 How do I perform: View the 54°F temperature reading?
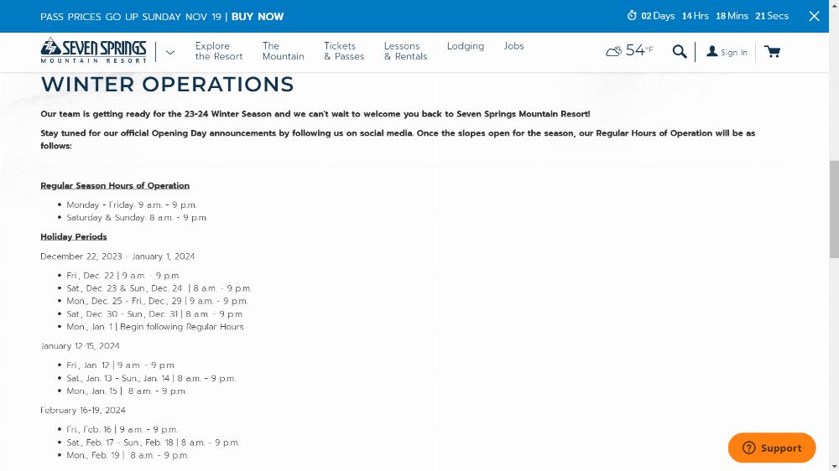click(639, 50)
